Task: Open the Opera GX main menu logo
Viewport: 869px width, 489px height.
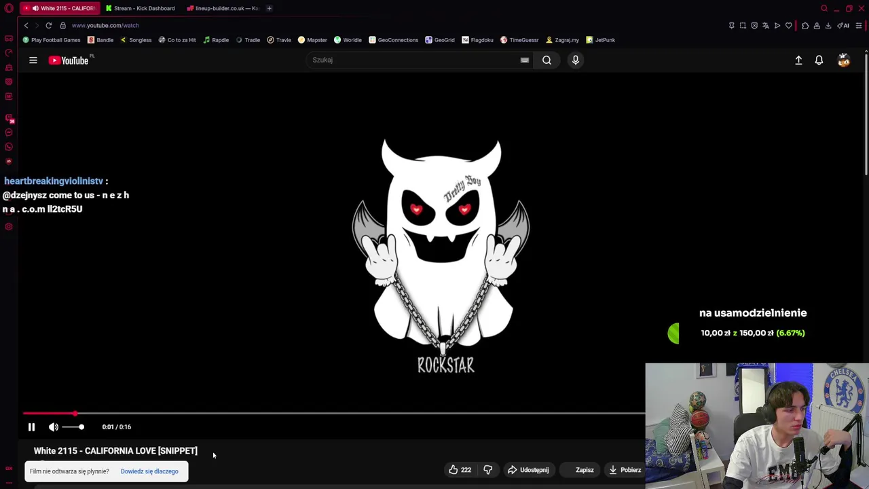Action: pos(9,8)
